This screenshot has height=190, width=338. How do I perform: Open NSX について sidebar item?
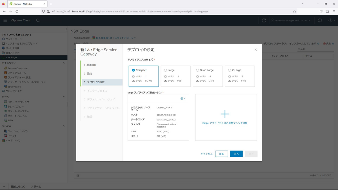(13, 140)
